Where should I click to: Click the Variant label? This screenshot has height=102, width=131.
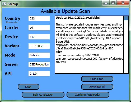tap(12, 46)
